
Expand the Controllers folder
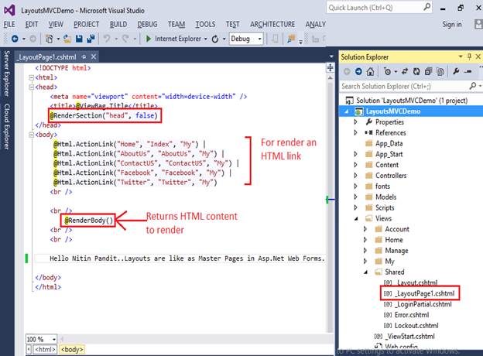point(355,176)
